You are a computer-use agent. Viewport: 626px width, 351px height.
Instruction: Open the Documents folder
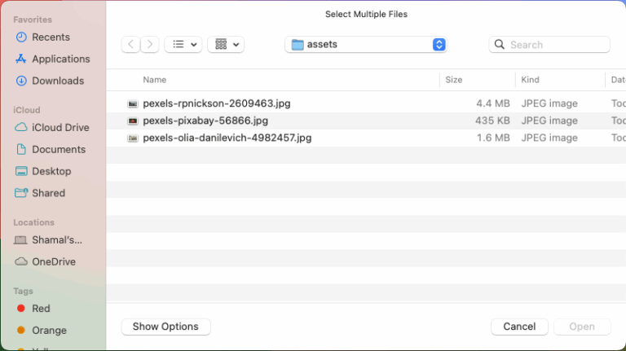(51, 150)
